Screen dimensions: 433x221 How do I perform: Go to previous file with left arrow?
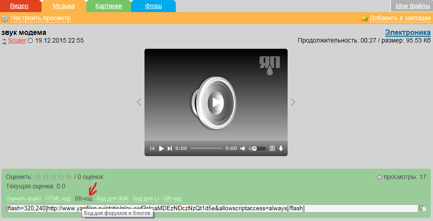click(x=139, y=102)
